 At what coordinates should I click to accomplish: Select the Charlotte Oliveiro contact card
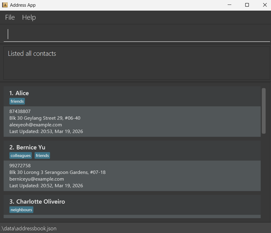coord(132,202)
